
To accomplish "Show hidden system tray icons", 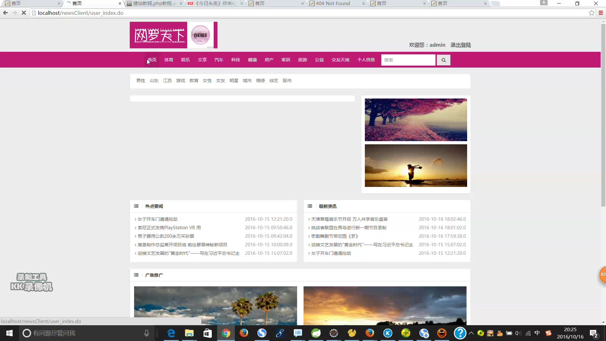I will (471, 333).
